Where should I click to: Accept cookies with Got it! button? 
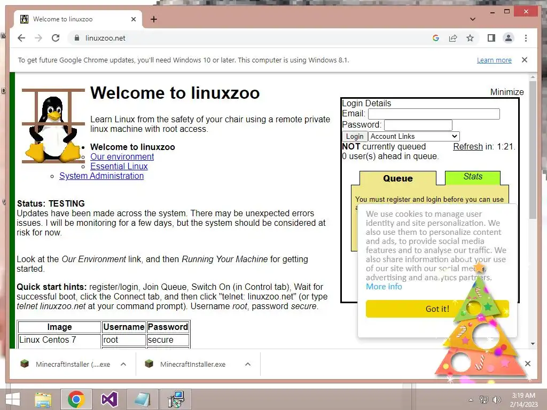[437, 309]
